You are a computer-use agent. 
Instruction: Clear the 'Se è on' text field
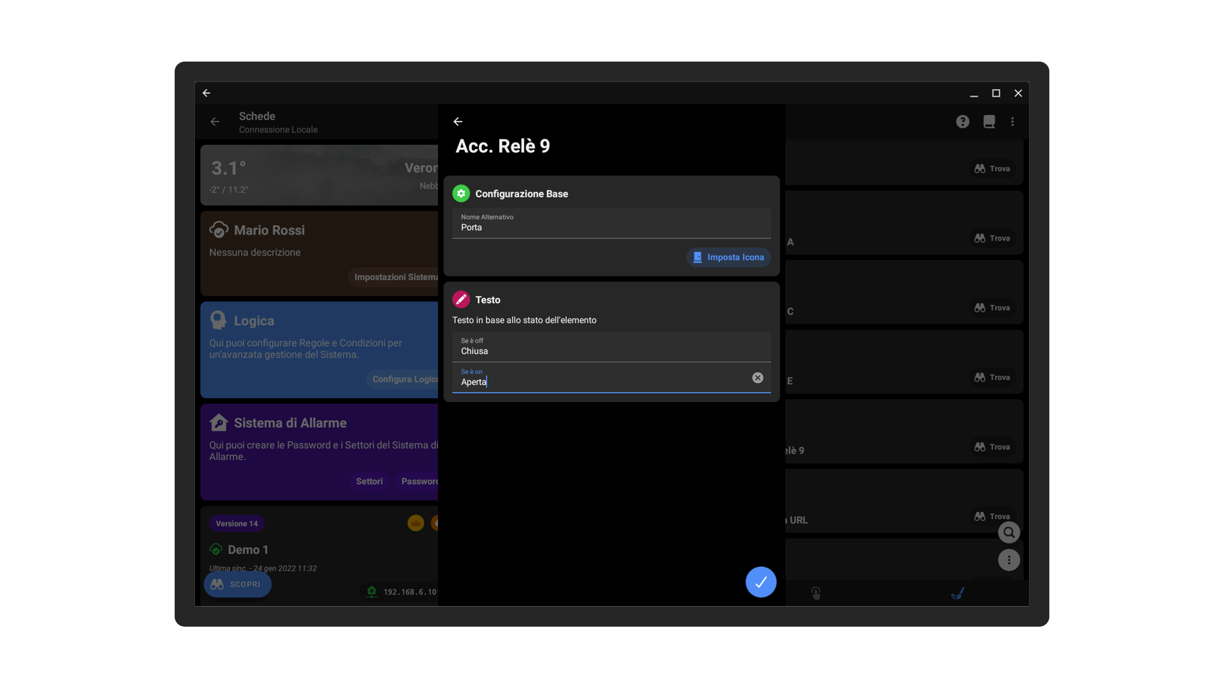tap(758, 377)
